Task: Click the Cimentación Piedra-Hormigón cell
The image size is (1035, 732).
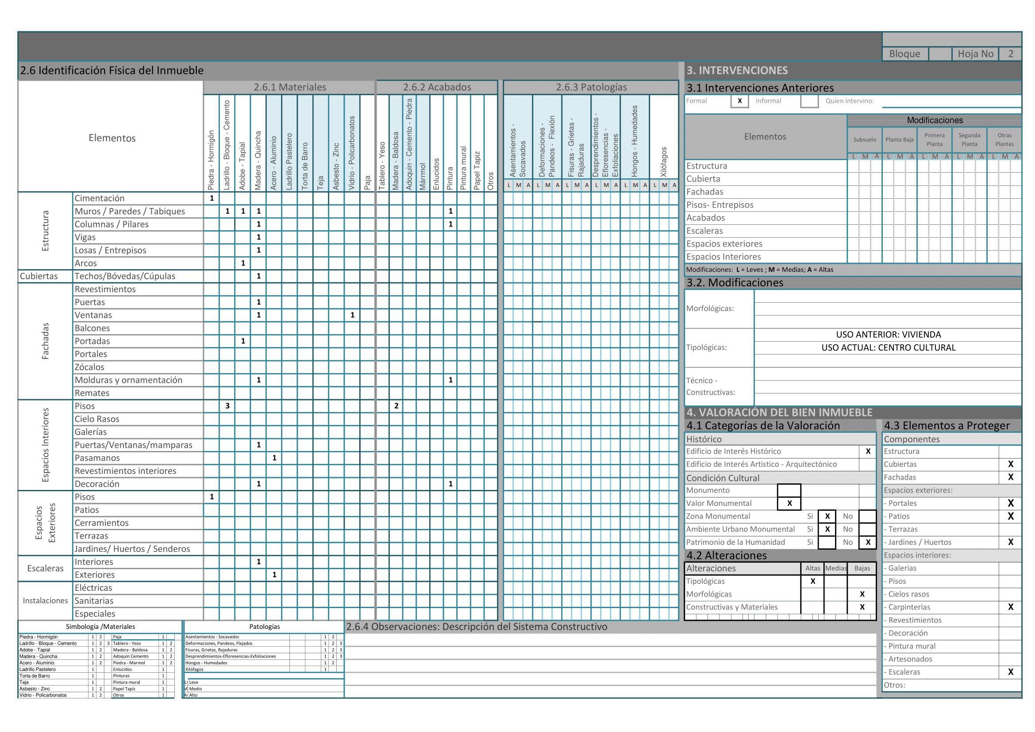Action: point(212,198)
